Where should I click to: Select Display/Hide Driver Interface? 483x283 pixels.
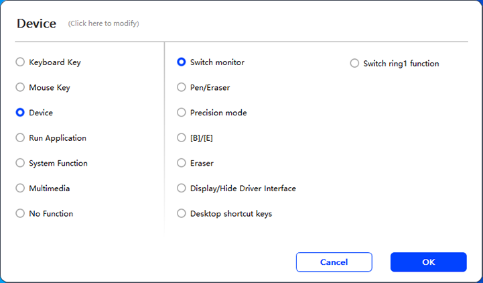coord(181,188)
